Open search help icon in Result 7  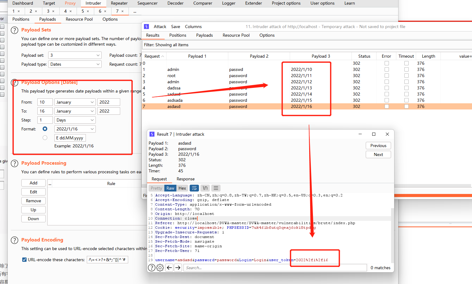point(152,268)
